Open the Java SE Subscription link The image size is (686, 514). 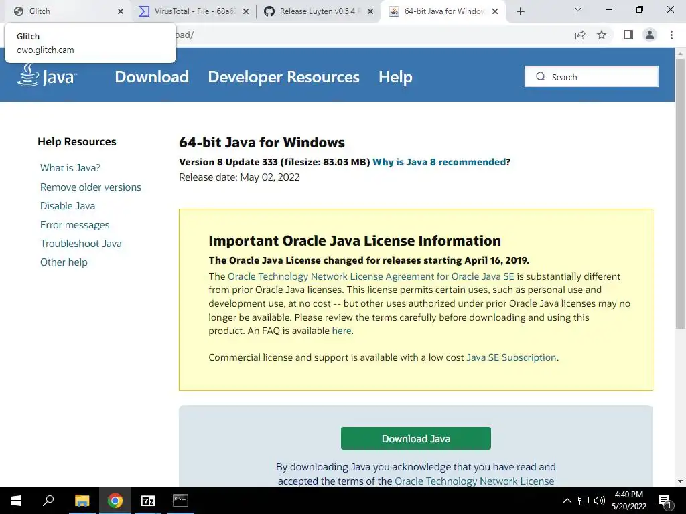[x=511, y=357]
